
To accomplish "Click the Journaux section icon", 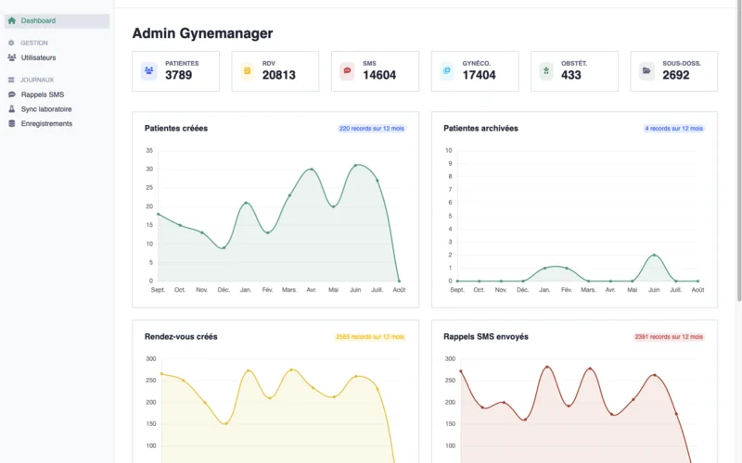I will pos(11,80).
